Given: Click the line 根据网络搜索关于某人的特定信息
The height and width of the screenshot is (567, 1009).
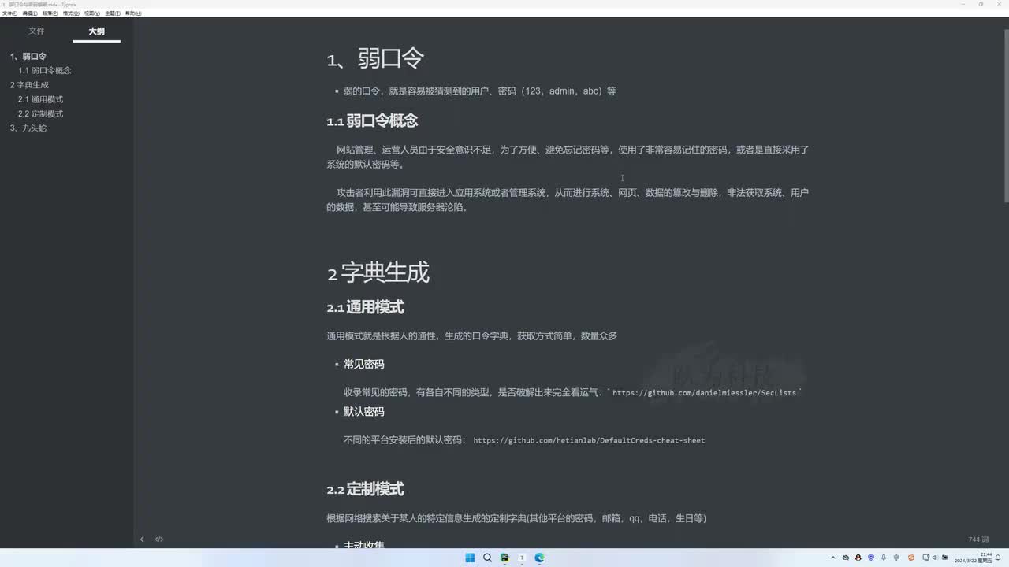Looking at the screenshot, I should (x=516, y=518).
